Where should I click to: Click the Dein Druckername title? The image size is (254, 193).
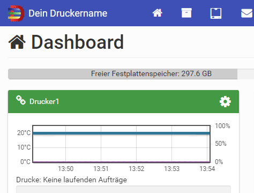tap(68, 13)
